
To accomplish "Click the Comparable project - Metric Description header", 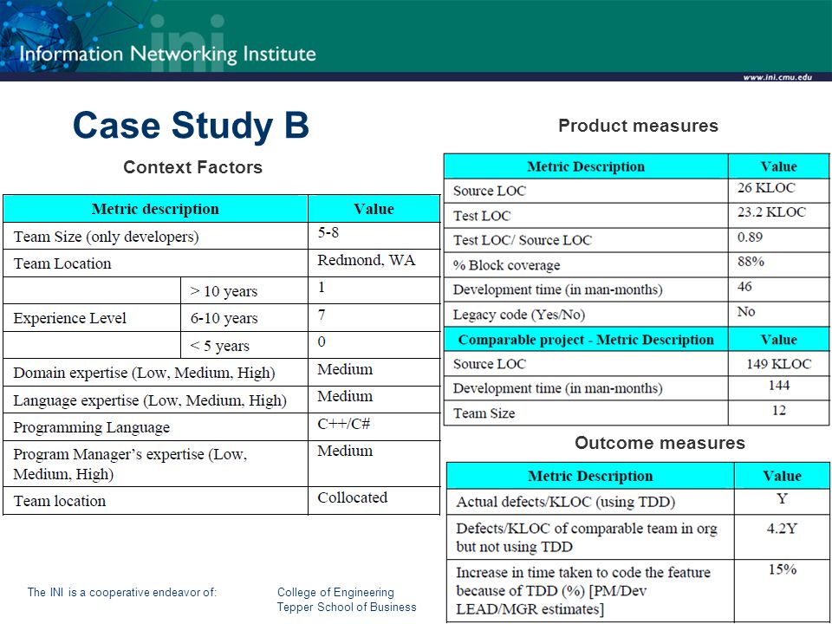I will 586,340.
